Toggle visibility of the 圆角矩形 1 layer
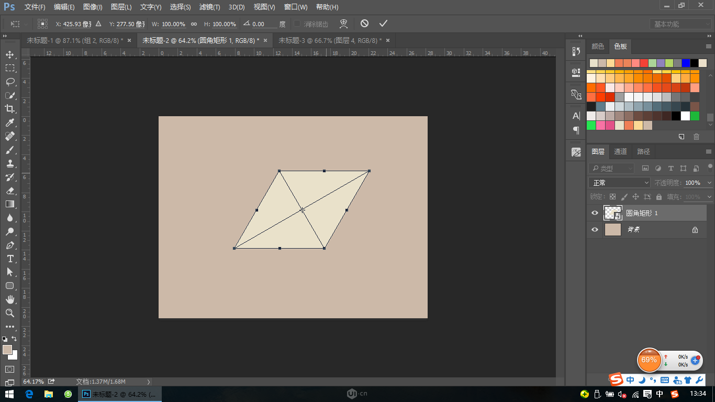Screen dimensions: 715x402 (594, 213)
